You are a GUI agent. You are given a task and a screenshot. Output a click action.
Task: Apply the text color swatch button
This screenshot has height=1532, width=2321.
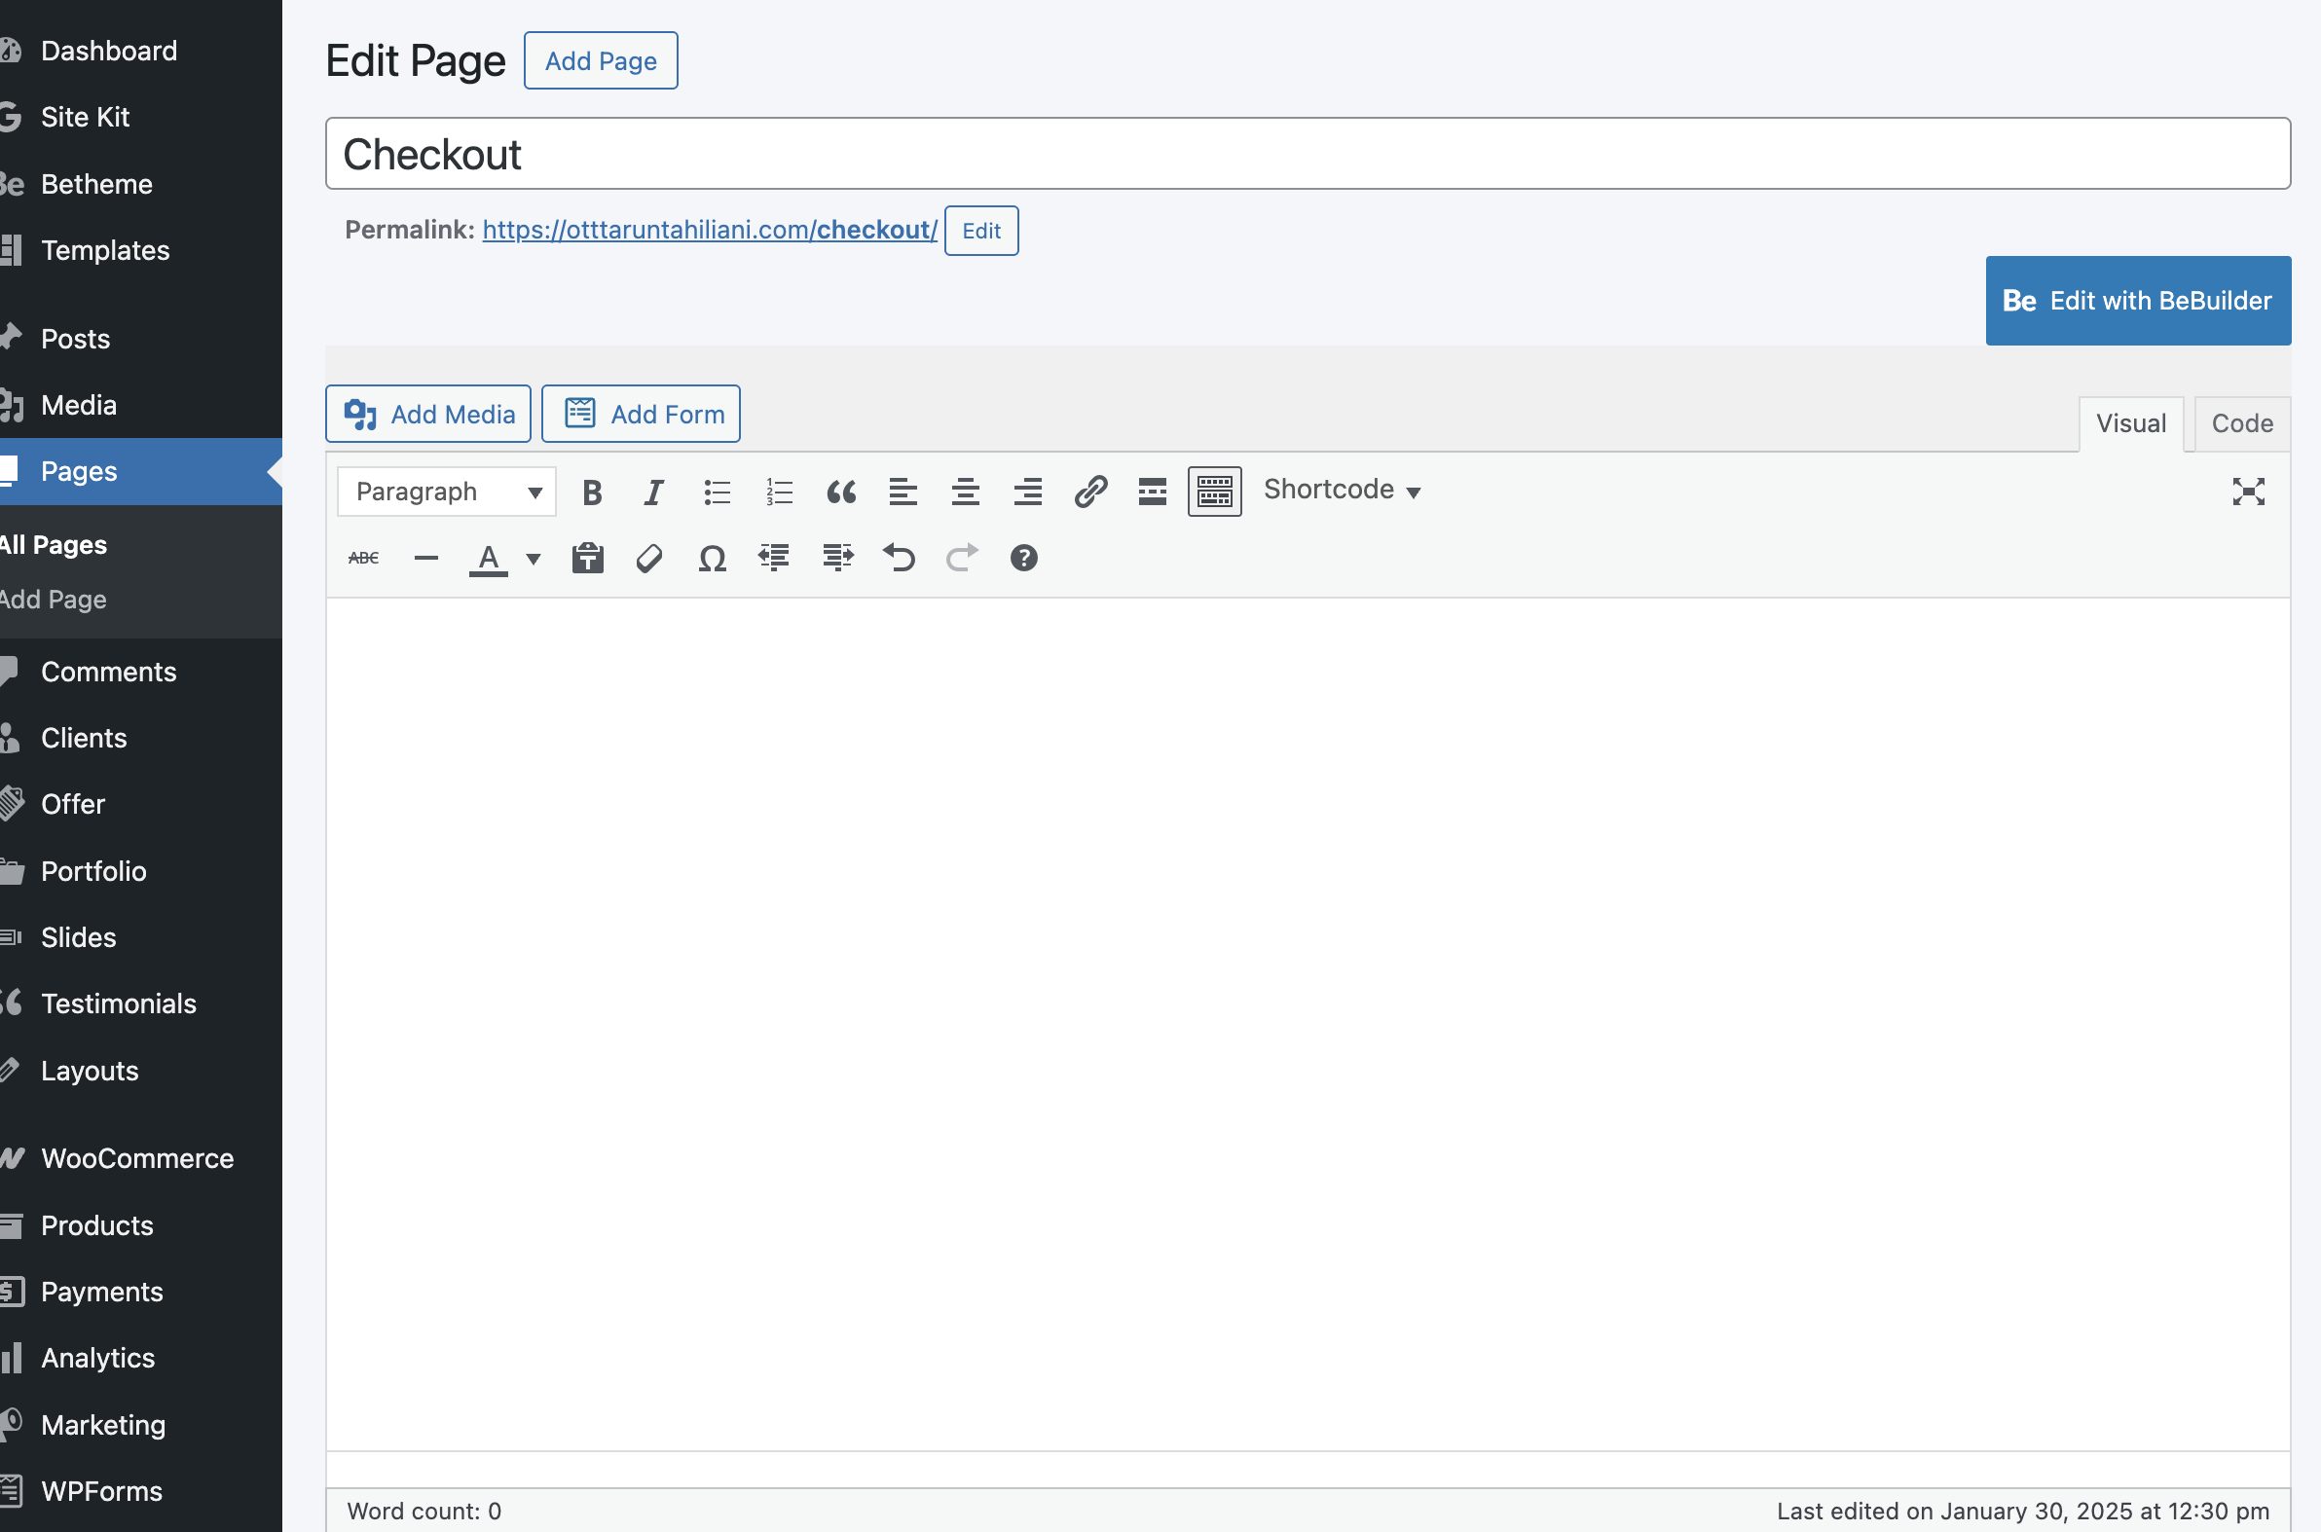489,559
